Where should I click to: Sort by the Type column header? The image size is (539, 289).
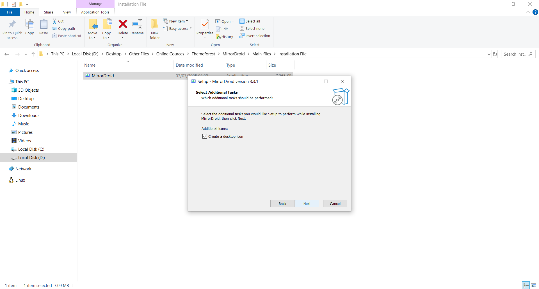(x=245, y=65)
